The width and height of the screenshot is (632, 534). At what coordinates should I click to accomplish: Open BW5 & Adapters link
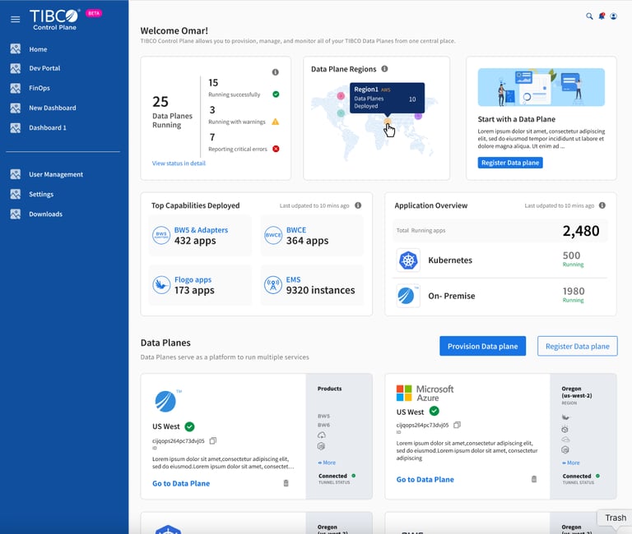(x=201, y=230)
